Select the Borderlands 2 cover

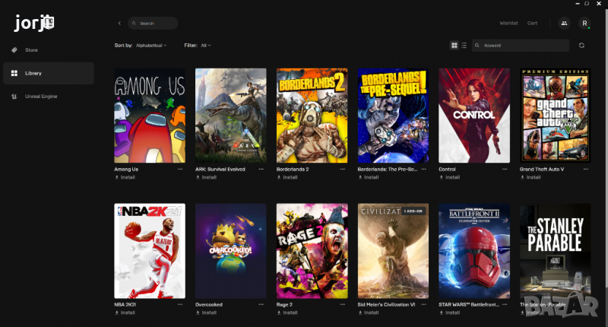pos(312,116)
